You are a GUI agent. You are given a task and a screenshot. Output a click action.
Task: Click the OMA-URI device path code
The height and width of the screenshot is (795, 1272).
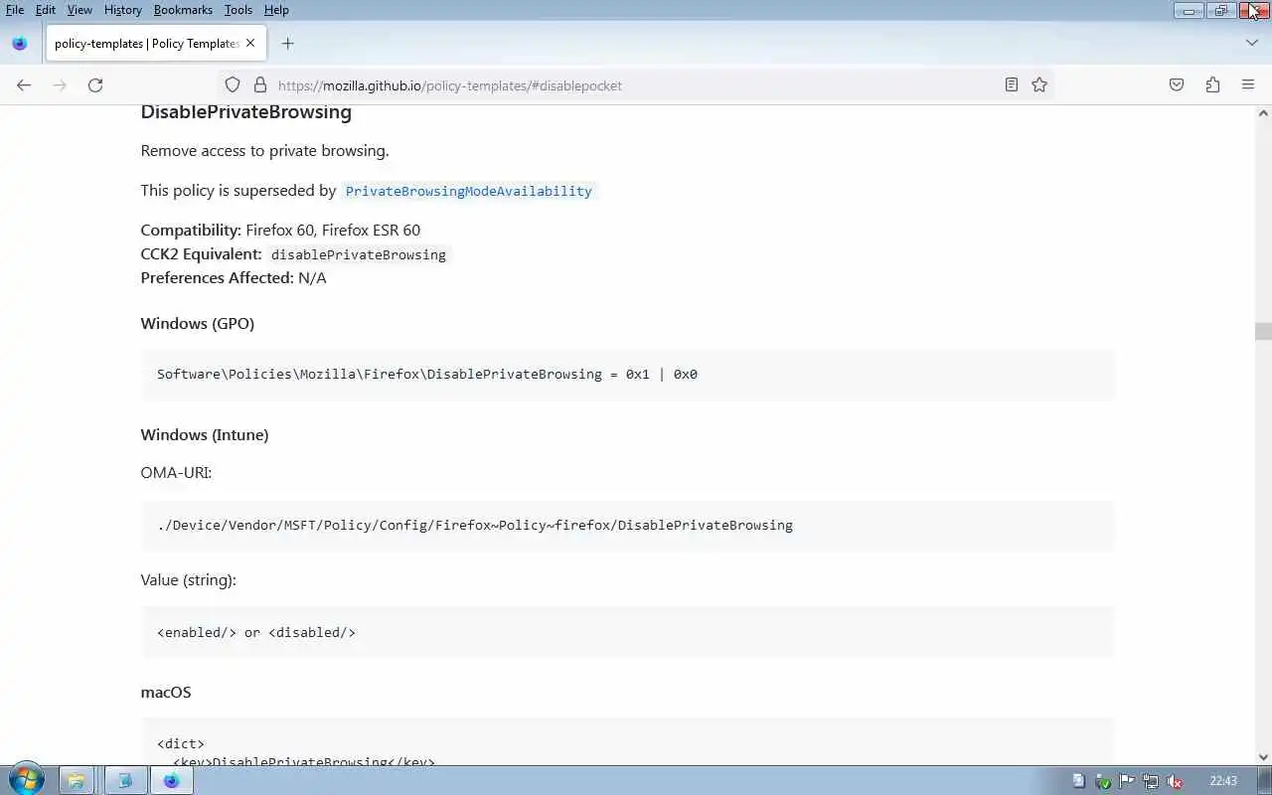click(475, 525)
